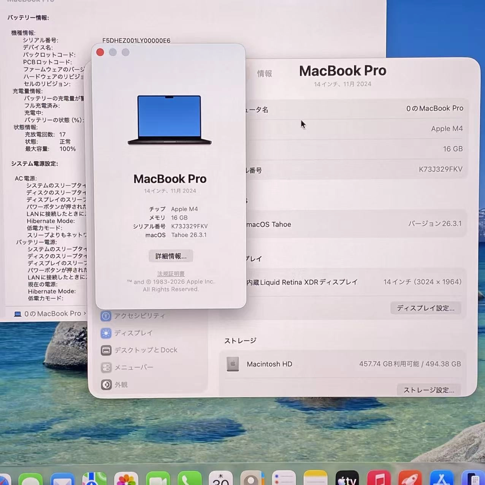Screen dimensions: 485x485
Task: Click the アクセシビリティ sidebar icon
Action: tap(106, 316)
